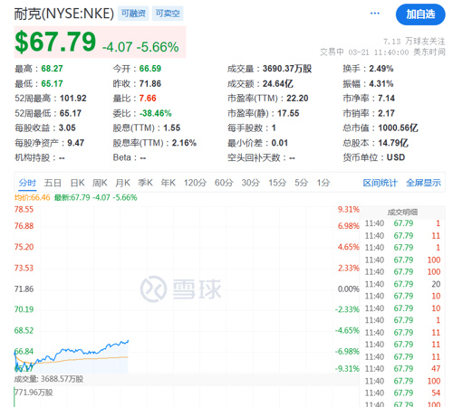Select the 5分 interval tab
The height and width of the screenshot is (407, 453).
[x=301, y=183]
